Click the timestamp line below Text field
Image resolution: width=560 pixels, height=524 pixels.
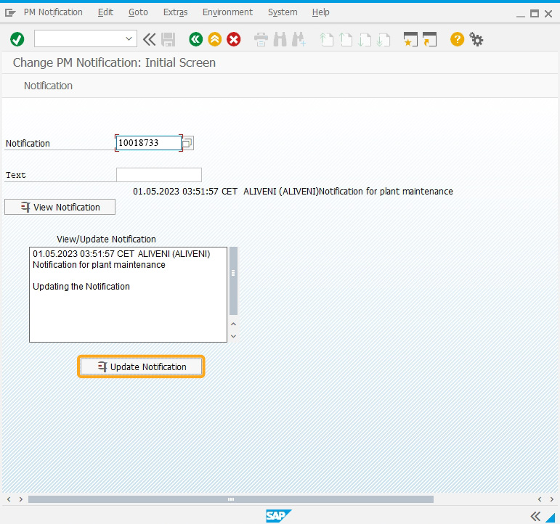tap(293, 192)
